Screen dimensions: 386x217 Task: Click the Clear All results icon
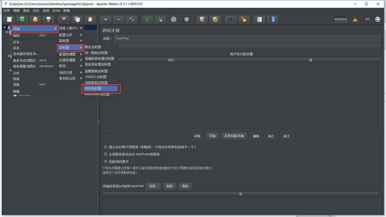(215, 19)
